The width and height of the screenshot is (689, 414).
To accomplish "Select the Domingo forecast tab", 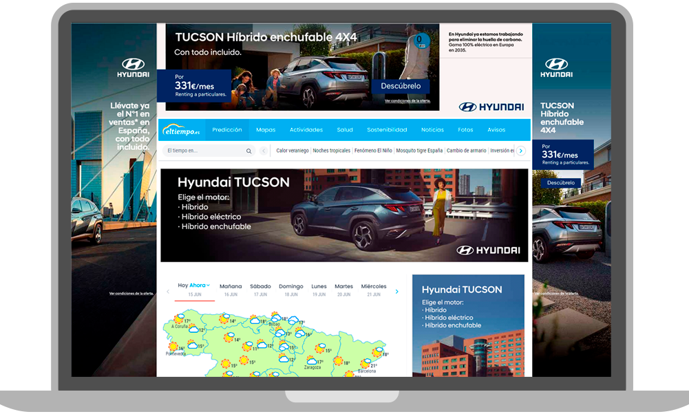I will pos(291,290).
